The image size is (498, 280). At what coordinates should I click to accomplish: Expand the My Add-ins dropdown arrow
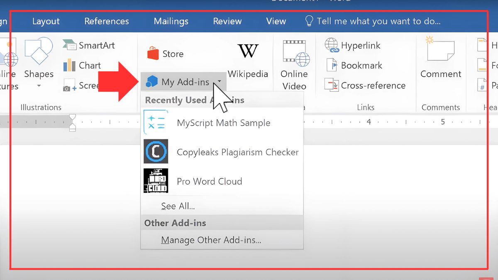[219, 82]
